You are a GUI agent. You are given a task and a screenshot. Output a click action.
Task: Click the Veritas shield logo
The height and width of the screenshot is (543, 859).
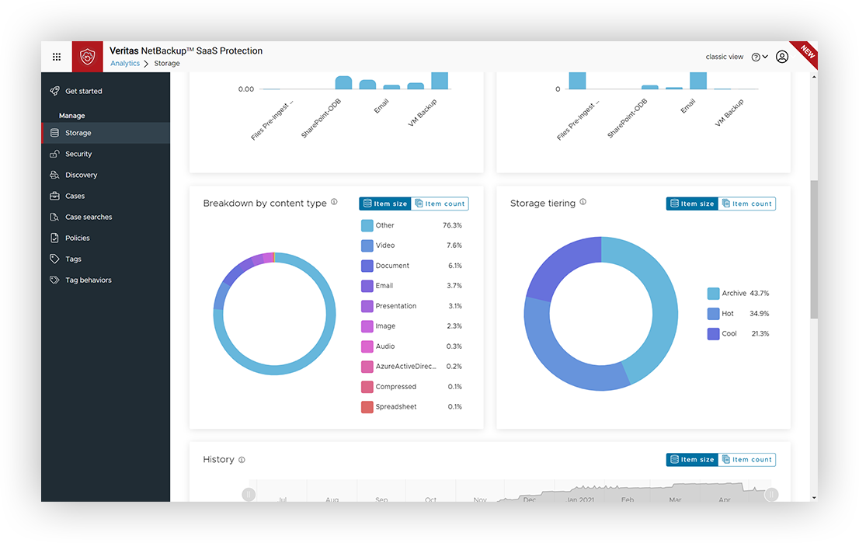[88, 57]
